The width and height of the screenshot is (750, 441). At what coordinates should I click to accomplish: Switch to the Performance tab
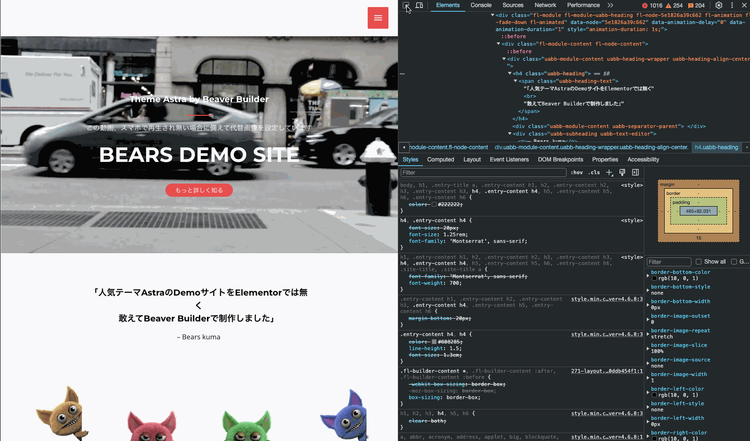(x=583, y=5)
